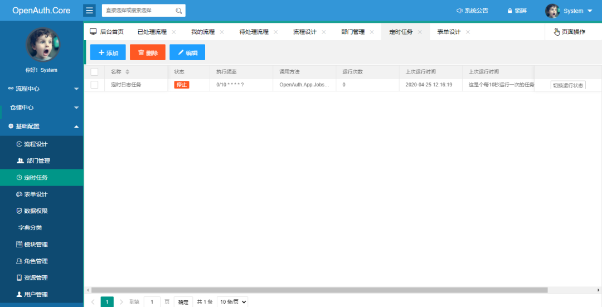Click the hamburger menu toggle icon
This screenshot has height=307, width=602.
click(x=89, y=11)
